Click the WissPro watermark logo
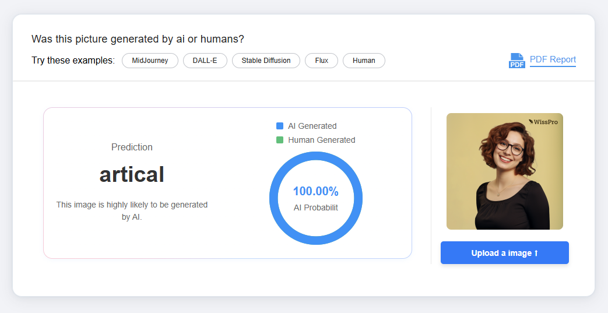The width and height of the screenshot is (608, 313). (543, 122)
